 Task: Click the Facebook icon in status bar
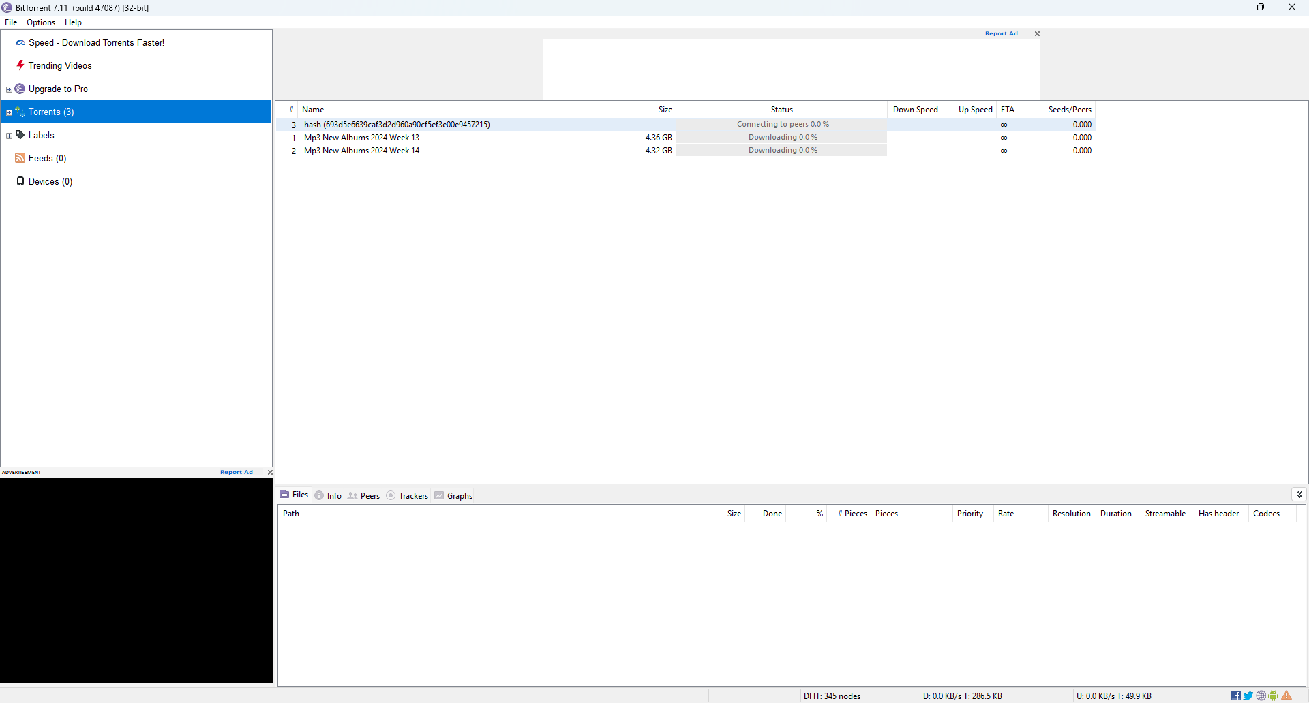coord(1236,696)
